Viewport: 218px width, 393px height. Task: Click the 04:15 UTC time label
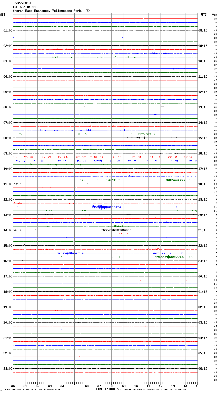click(x=203, y=338)
